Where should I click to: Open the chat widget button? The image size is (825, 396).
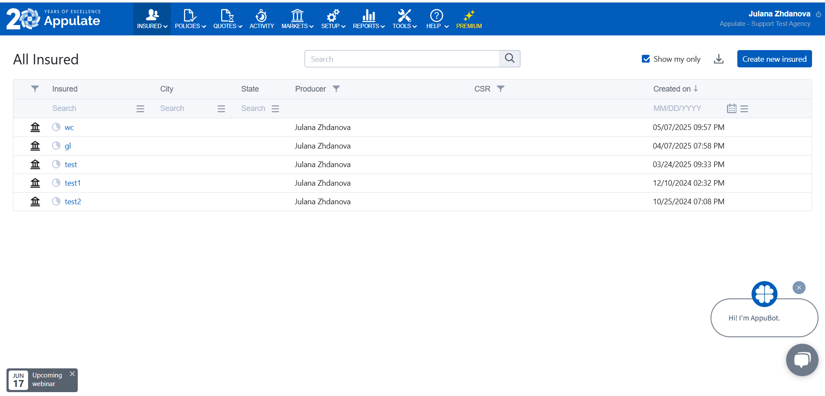[802, 360]
